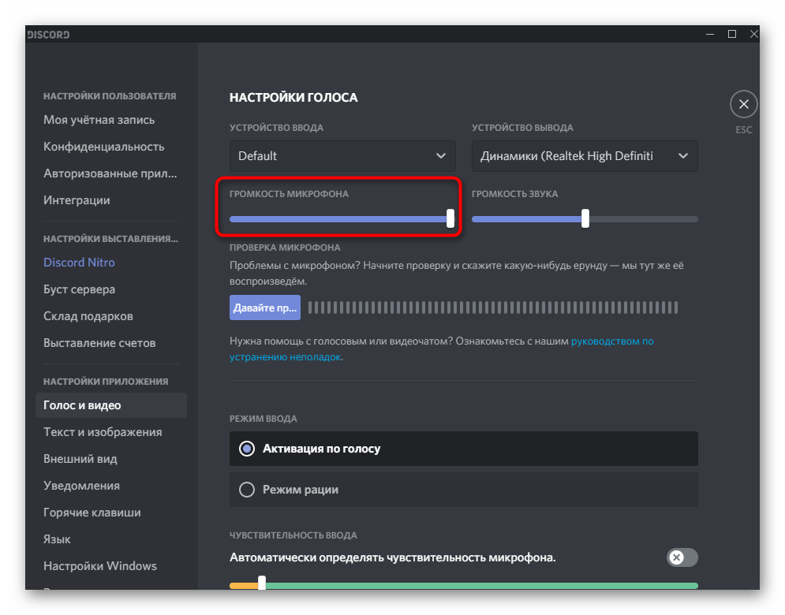The height and width of the screenshot is (615, 785).
Task: Open Горячие клавиши section
Action: (x=92, y=512)
